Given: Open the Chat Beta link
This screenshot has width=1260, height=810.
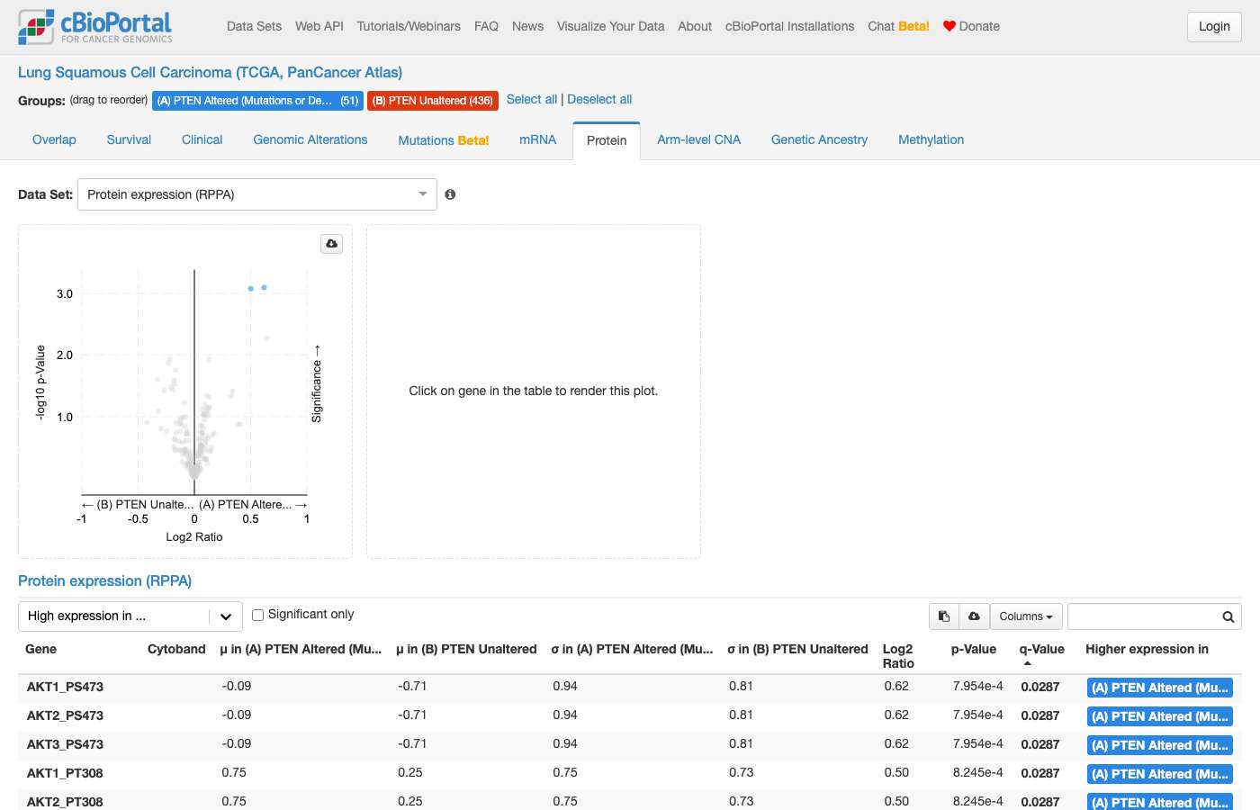Looking at the screenshot, I should point(898,26).
